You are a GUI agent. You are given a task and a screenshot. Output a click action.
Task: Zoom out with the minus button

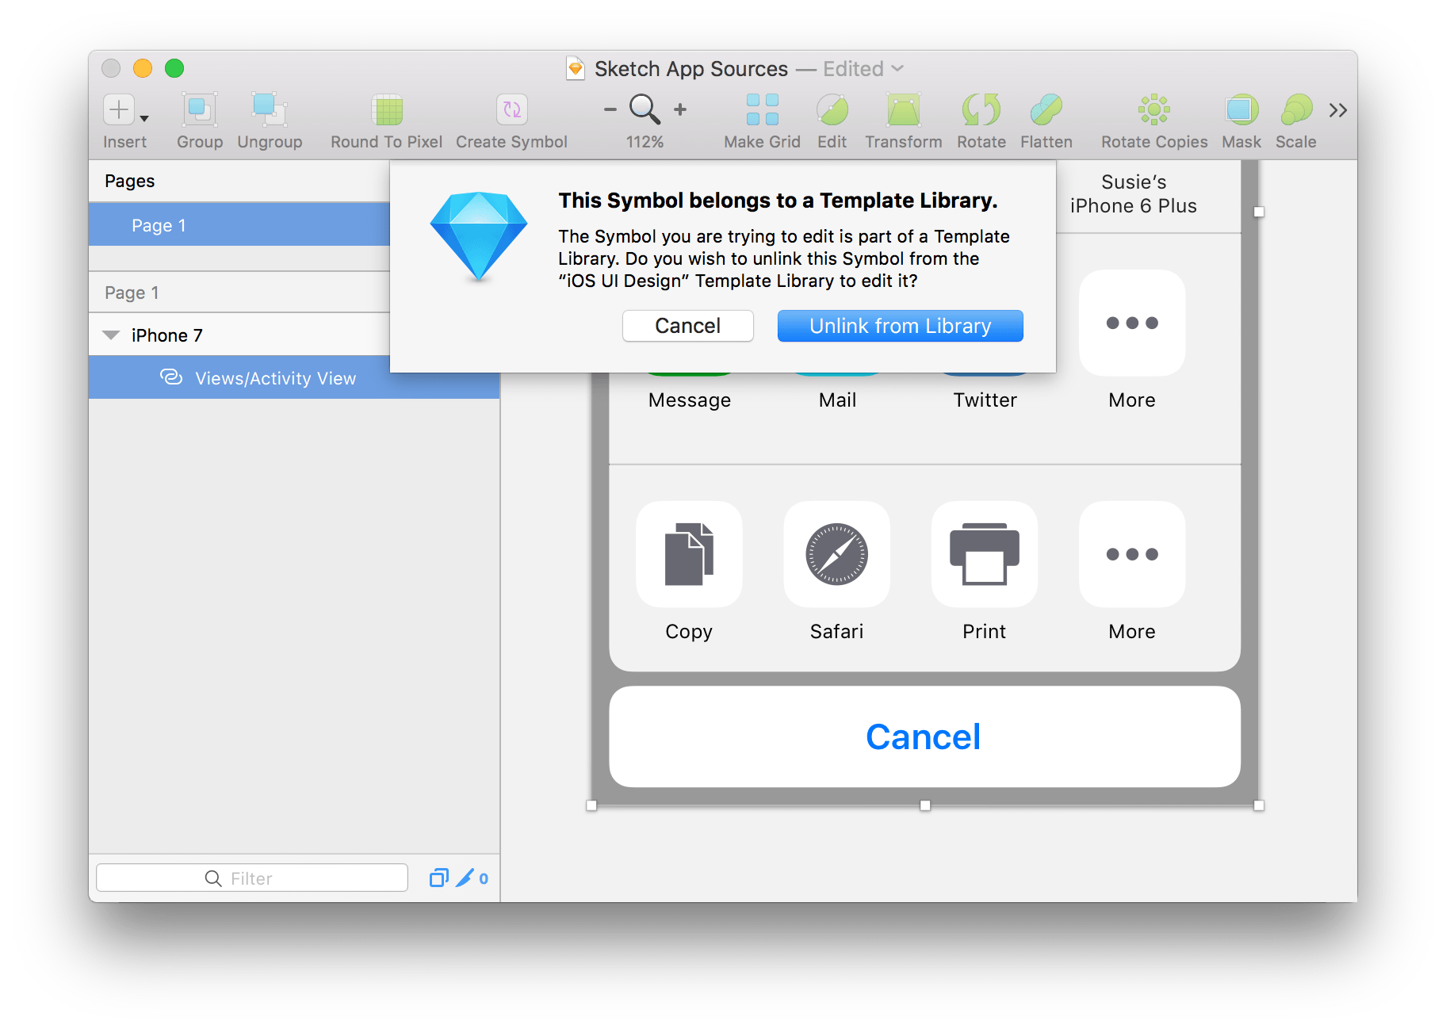610,109
